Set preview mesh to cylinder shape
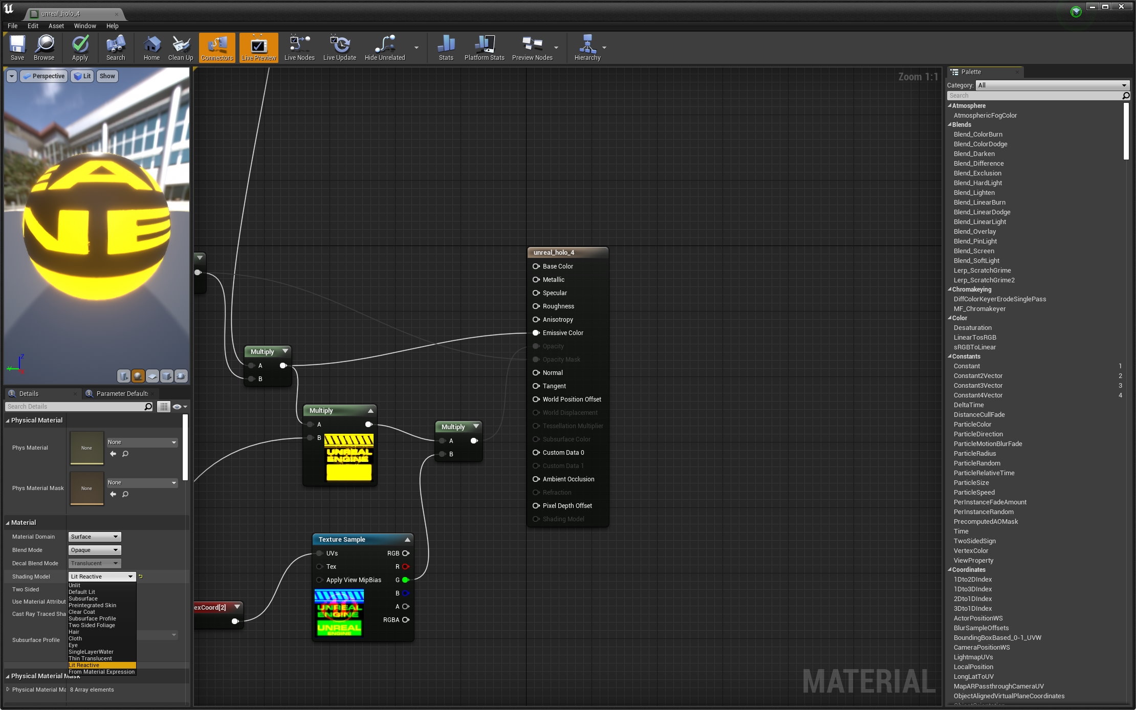Image resolution: width=1136 pixels, height=710 pixels. point(124,376)
